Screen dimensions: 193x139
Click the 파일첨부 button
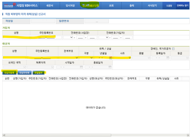click(38, 73)
